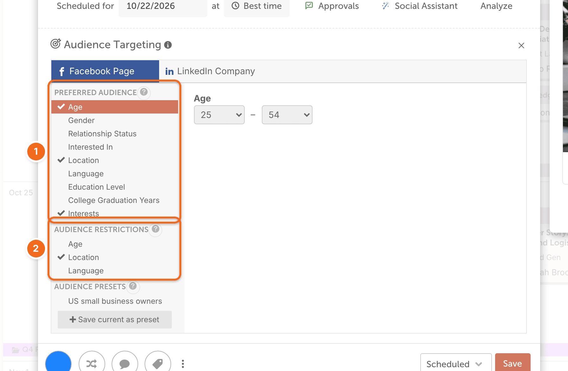Open maximum age dropdown showing 54

point(287,115)
